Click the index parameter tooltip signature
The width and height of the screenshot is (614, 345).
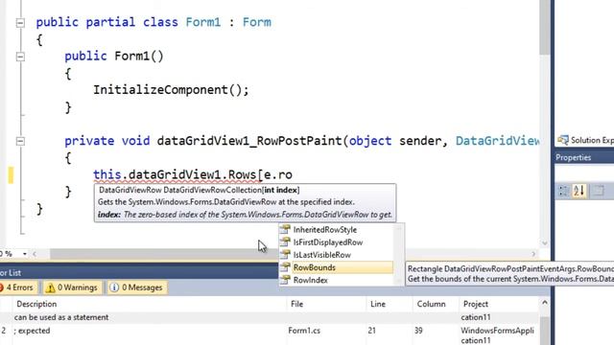click(199, 190)
